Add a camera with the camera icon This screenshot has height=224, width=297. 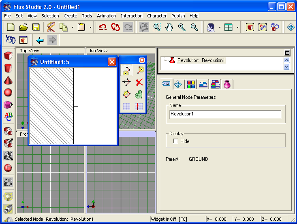(x=8, y=209)
